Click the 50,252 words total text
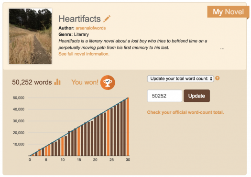The height and width of the screenshot is (177, 251). [32, 82]
